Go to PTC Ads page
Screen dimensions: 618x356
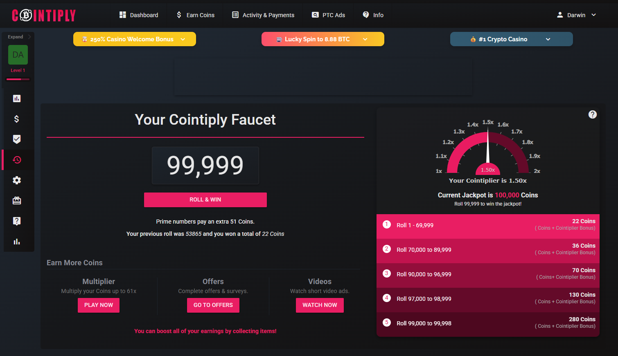328,15
